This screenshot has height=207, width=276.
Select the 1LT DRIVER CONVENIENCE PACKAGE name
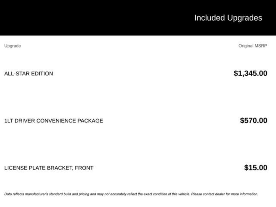[54, 121]
